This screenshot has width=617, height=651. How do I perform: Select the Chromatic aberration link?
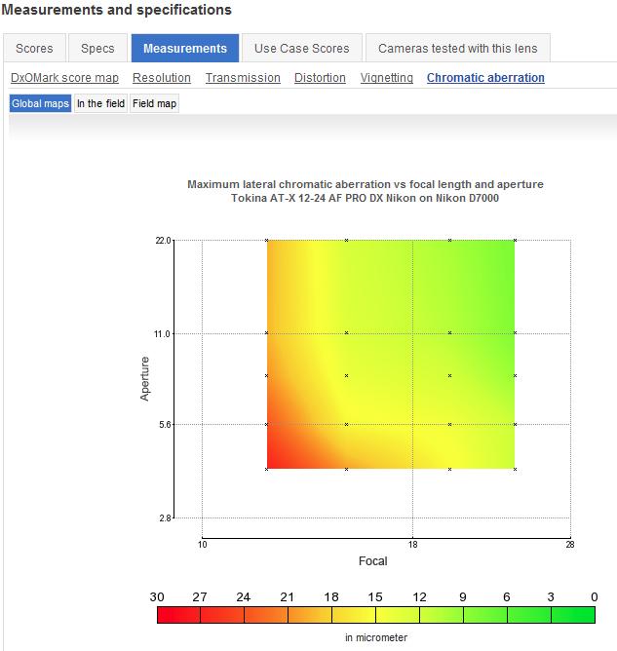click(x=485, y=78)
